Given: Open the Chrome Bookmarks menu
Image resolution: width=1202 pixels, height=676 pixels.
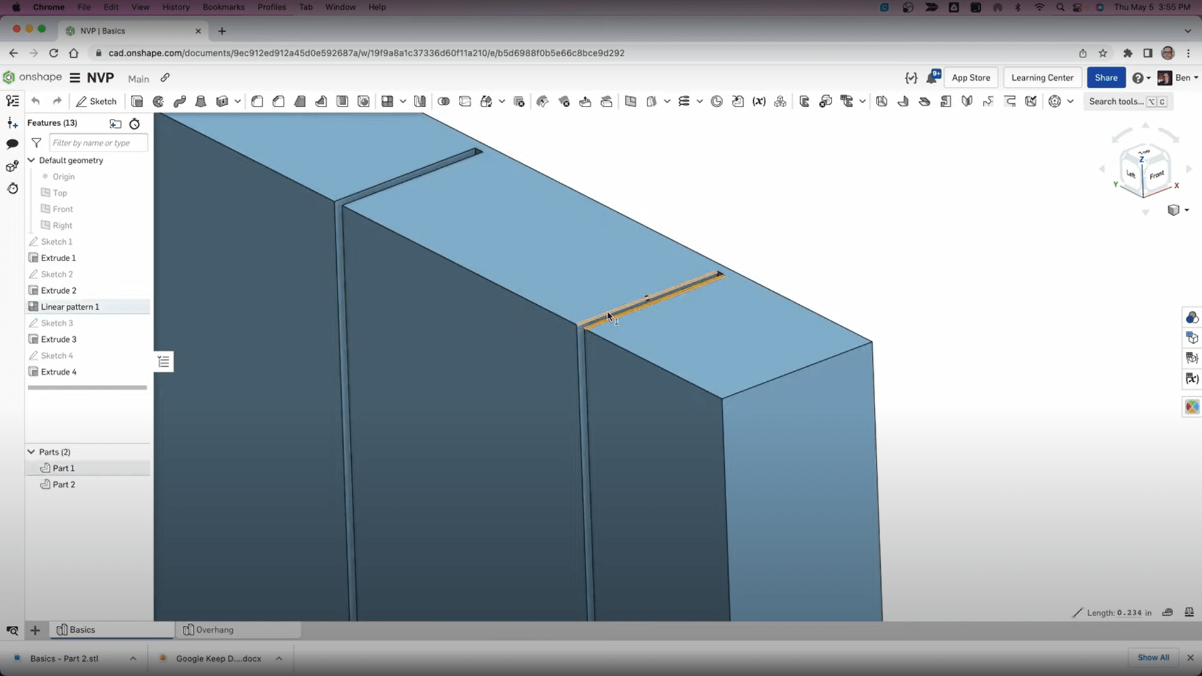Looking at the screenshot, I should click(x=223, y=7).
